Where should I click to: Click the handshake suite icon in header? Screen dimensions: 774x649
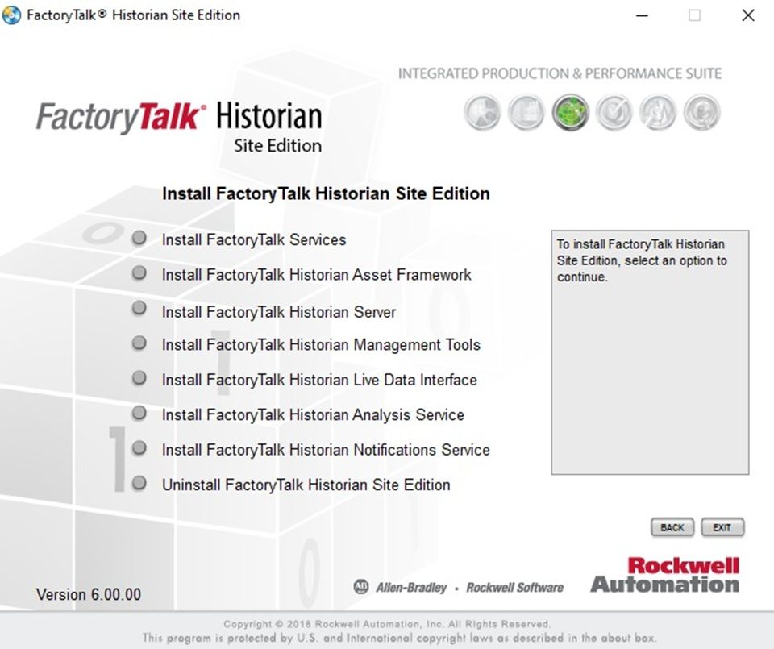658,113
